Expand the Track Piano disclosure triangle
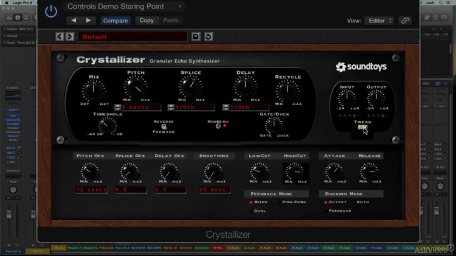Screen dimensions: 456x256 coord(4,42)
